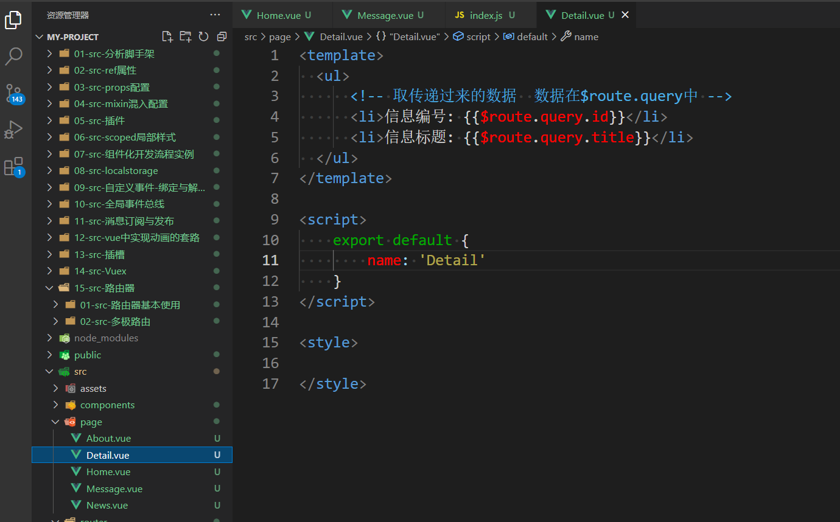Image resolution: width=840 pixels, height=522 pixels.
Task: Click the page breadcrumb segment
Action: coord(280,37)
